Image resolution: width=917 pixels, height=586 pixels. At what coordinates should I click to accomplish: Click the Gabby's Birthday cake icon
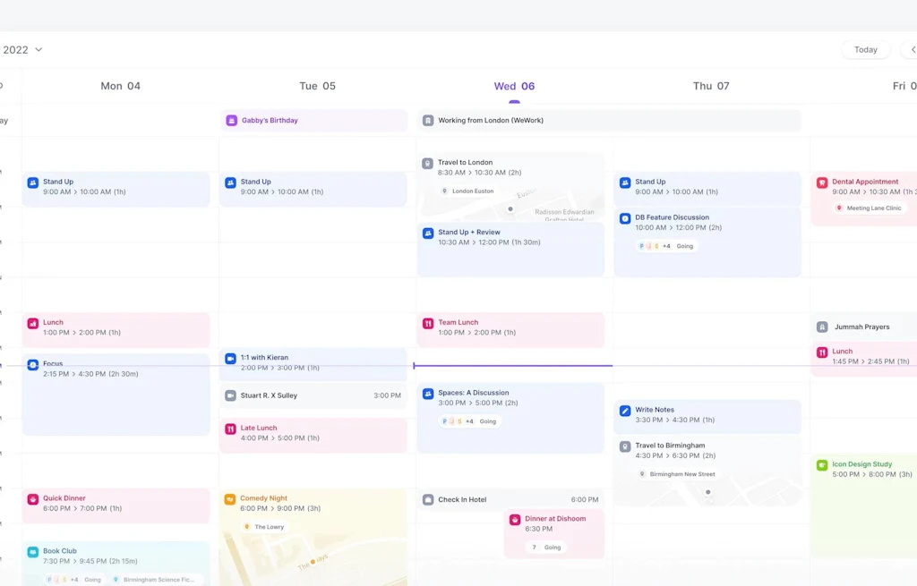tap(232, 121)
